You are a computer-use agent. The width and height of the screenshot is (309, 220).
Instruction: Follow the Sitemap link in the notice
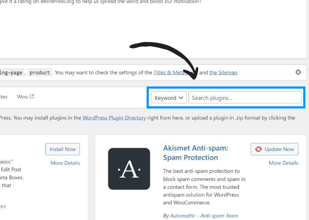coord(223,73)
